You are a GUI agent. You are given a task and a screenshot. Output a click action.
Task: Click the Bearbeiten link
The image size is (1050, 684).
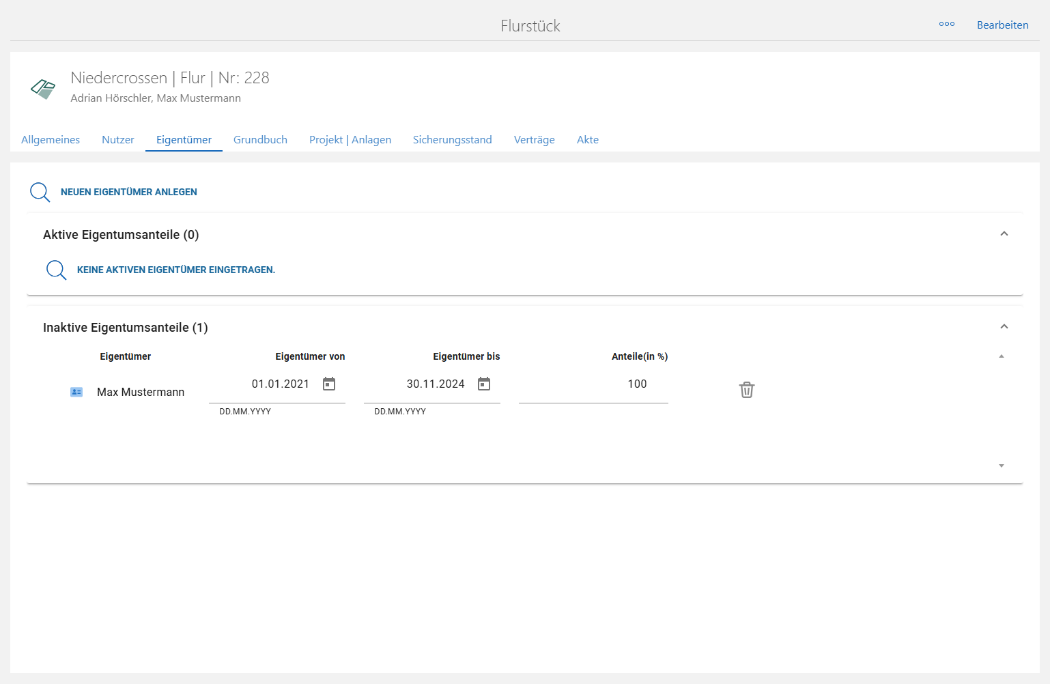(1002, 25)
